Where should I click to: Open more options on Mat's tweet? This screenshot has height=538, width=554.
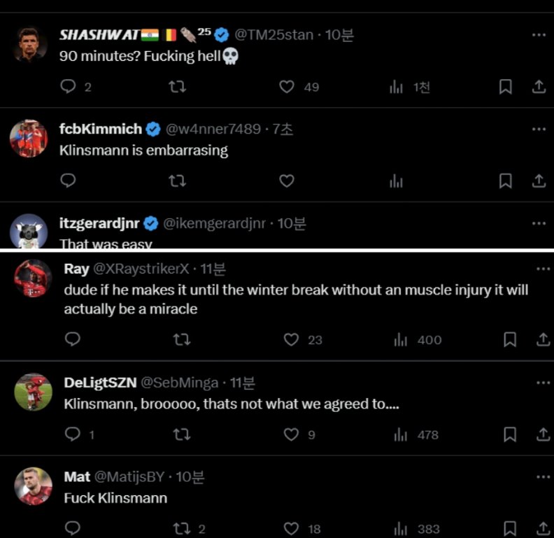tap(543, 476)
